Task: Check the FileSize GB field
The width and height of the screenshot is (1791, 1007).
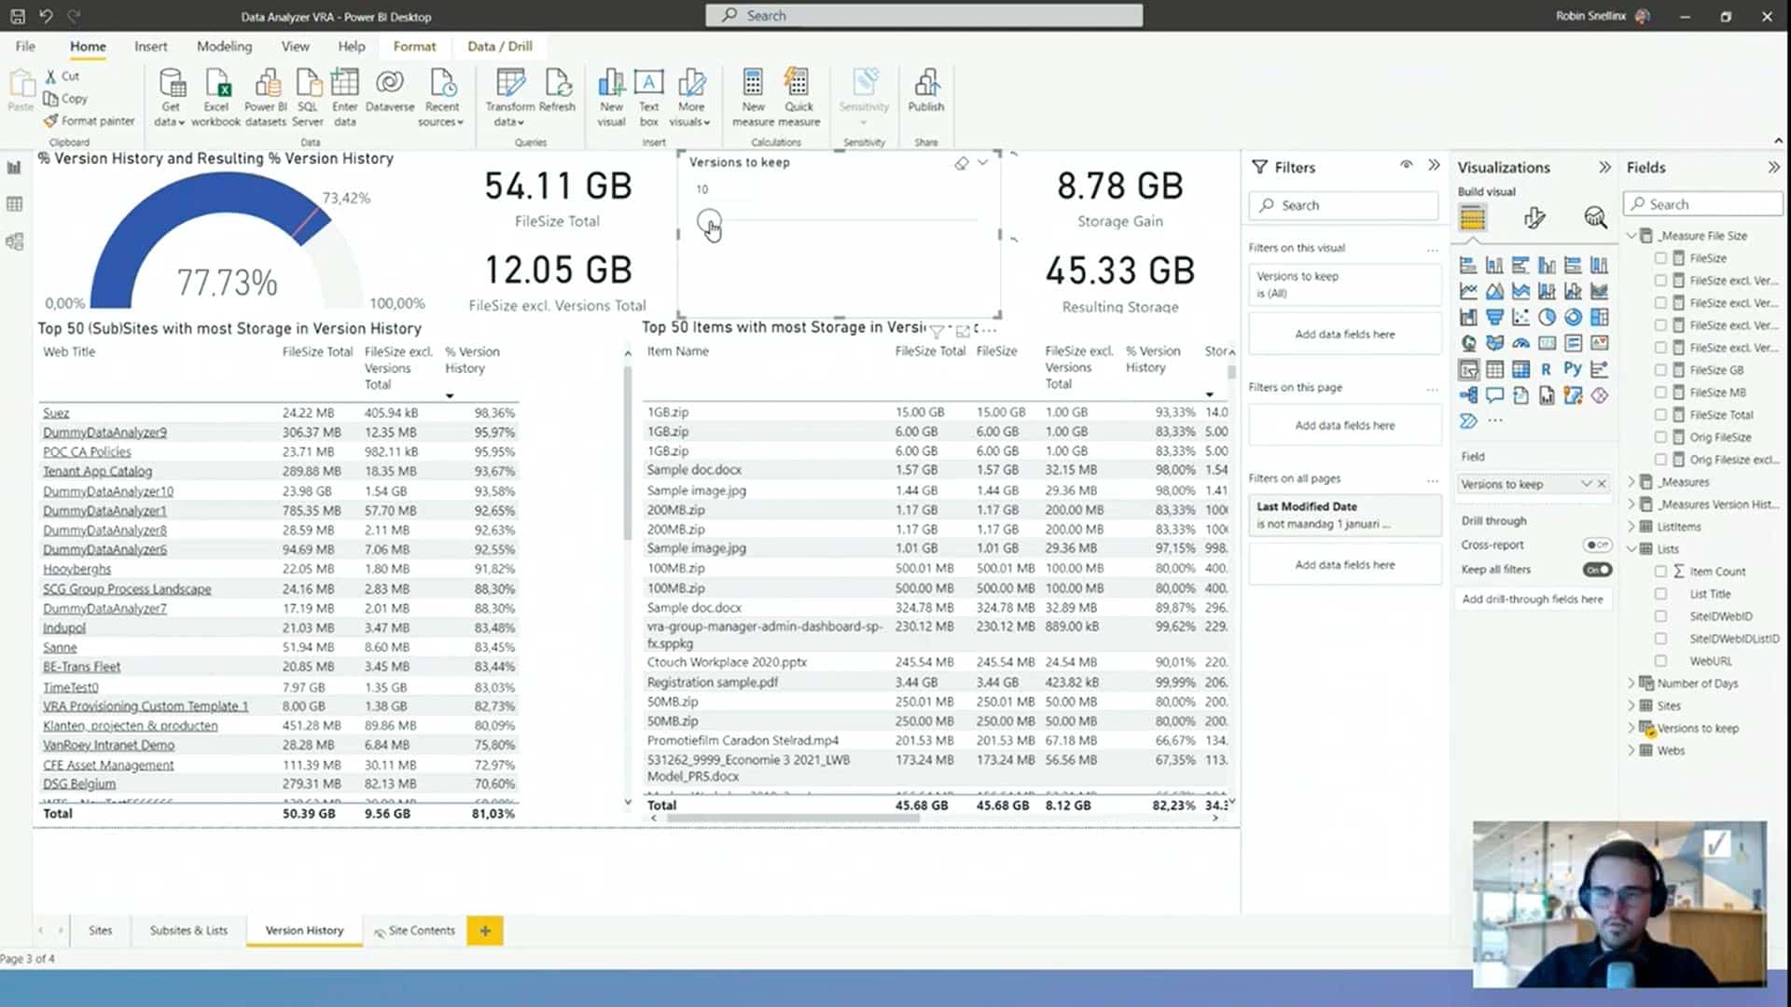Action: coord(1660,370)
